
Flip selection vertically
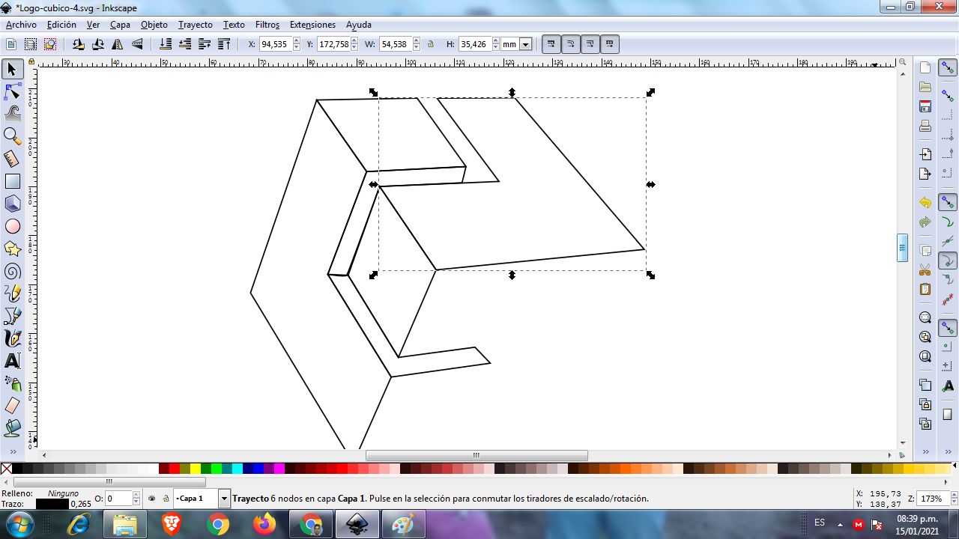[137, 44]
